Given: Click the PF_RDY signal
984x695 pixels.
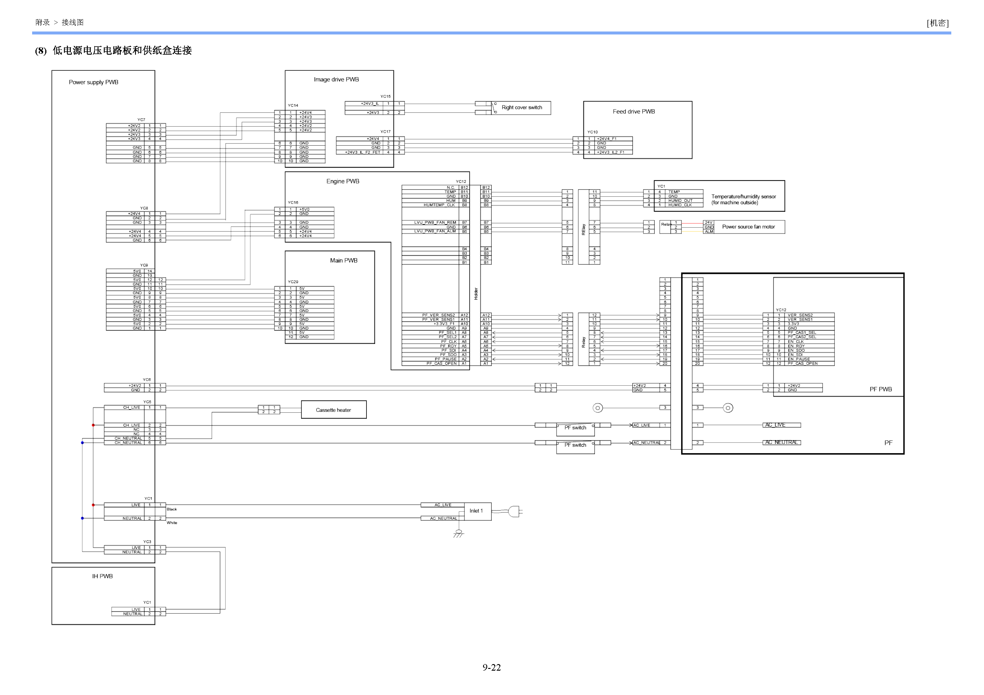Looking at the screenshot, I should (448, 346).
